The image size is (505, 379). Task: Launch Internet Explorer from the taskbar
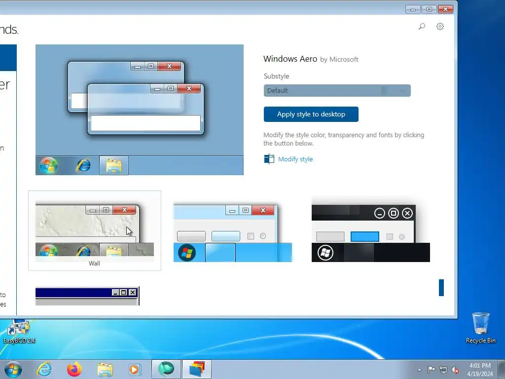(x=44, y=369)
